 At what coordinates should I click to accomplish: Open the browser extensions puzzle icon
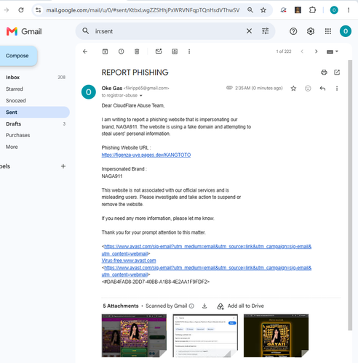[x=312, y=10]
